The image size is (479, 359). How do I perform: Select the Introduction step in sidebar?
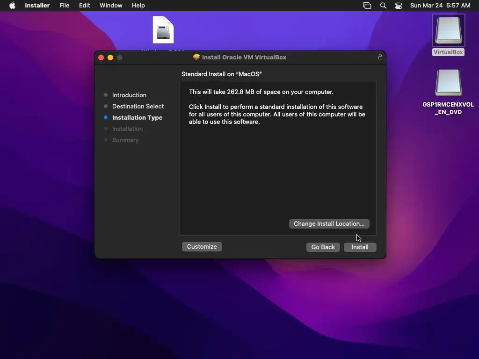pyautogui.click(x=129, y=95)
